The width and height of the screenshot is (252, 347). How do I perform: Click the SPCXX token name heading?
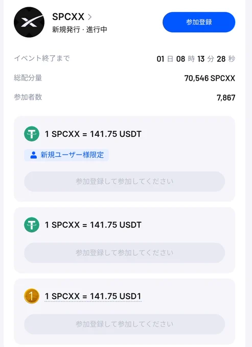coord(68,17)
